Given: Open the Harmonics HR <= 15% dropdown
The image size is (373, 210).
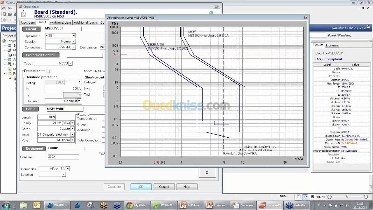Looking at the screenshot, I should tap(68, 169).
